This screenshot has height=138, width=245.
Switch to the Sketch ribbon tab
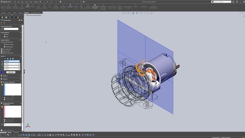(15, 13)
